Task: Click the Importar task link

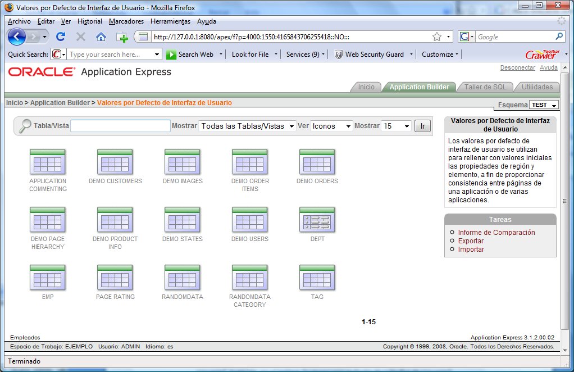Action: (x=471, y=249)
